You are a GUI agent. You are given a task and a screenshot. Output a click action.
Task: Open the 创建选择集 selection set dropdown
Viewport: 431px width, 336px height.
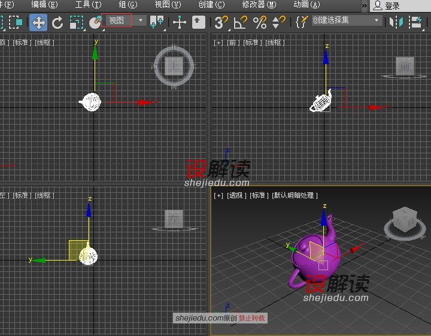tap(347, 20)
